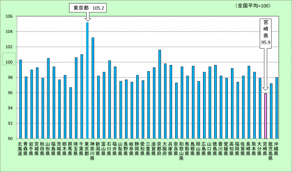Click the 福岡県 x-axis label
The image size is (292, 172).
click(x=238, y=149)
